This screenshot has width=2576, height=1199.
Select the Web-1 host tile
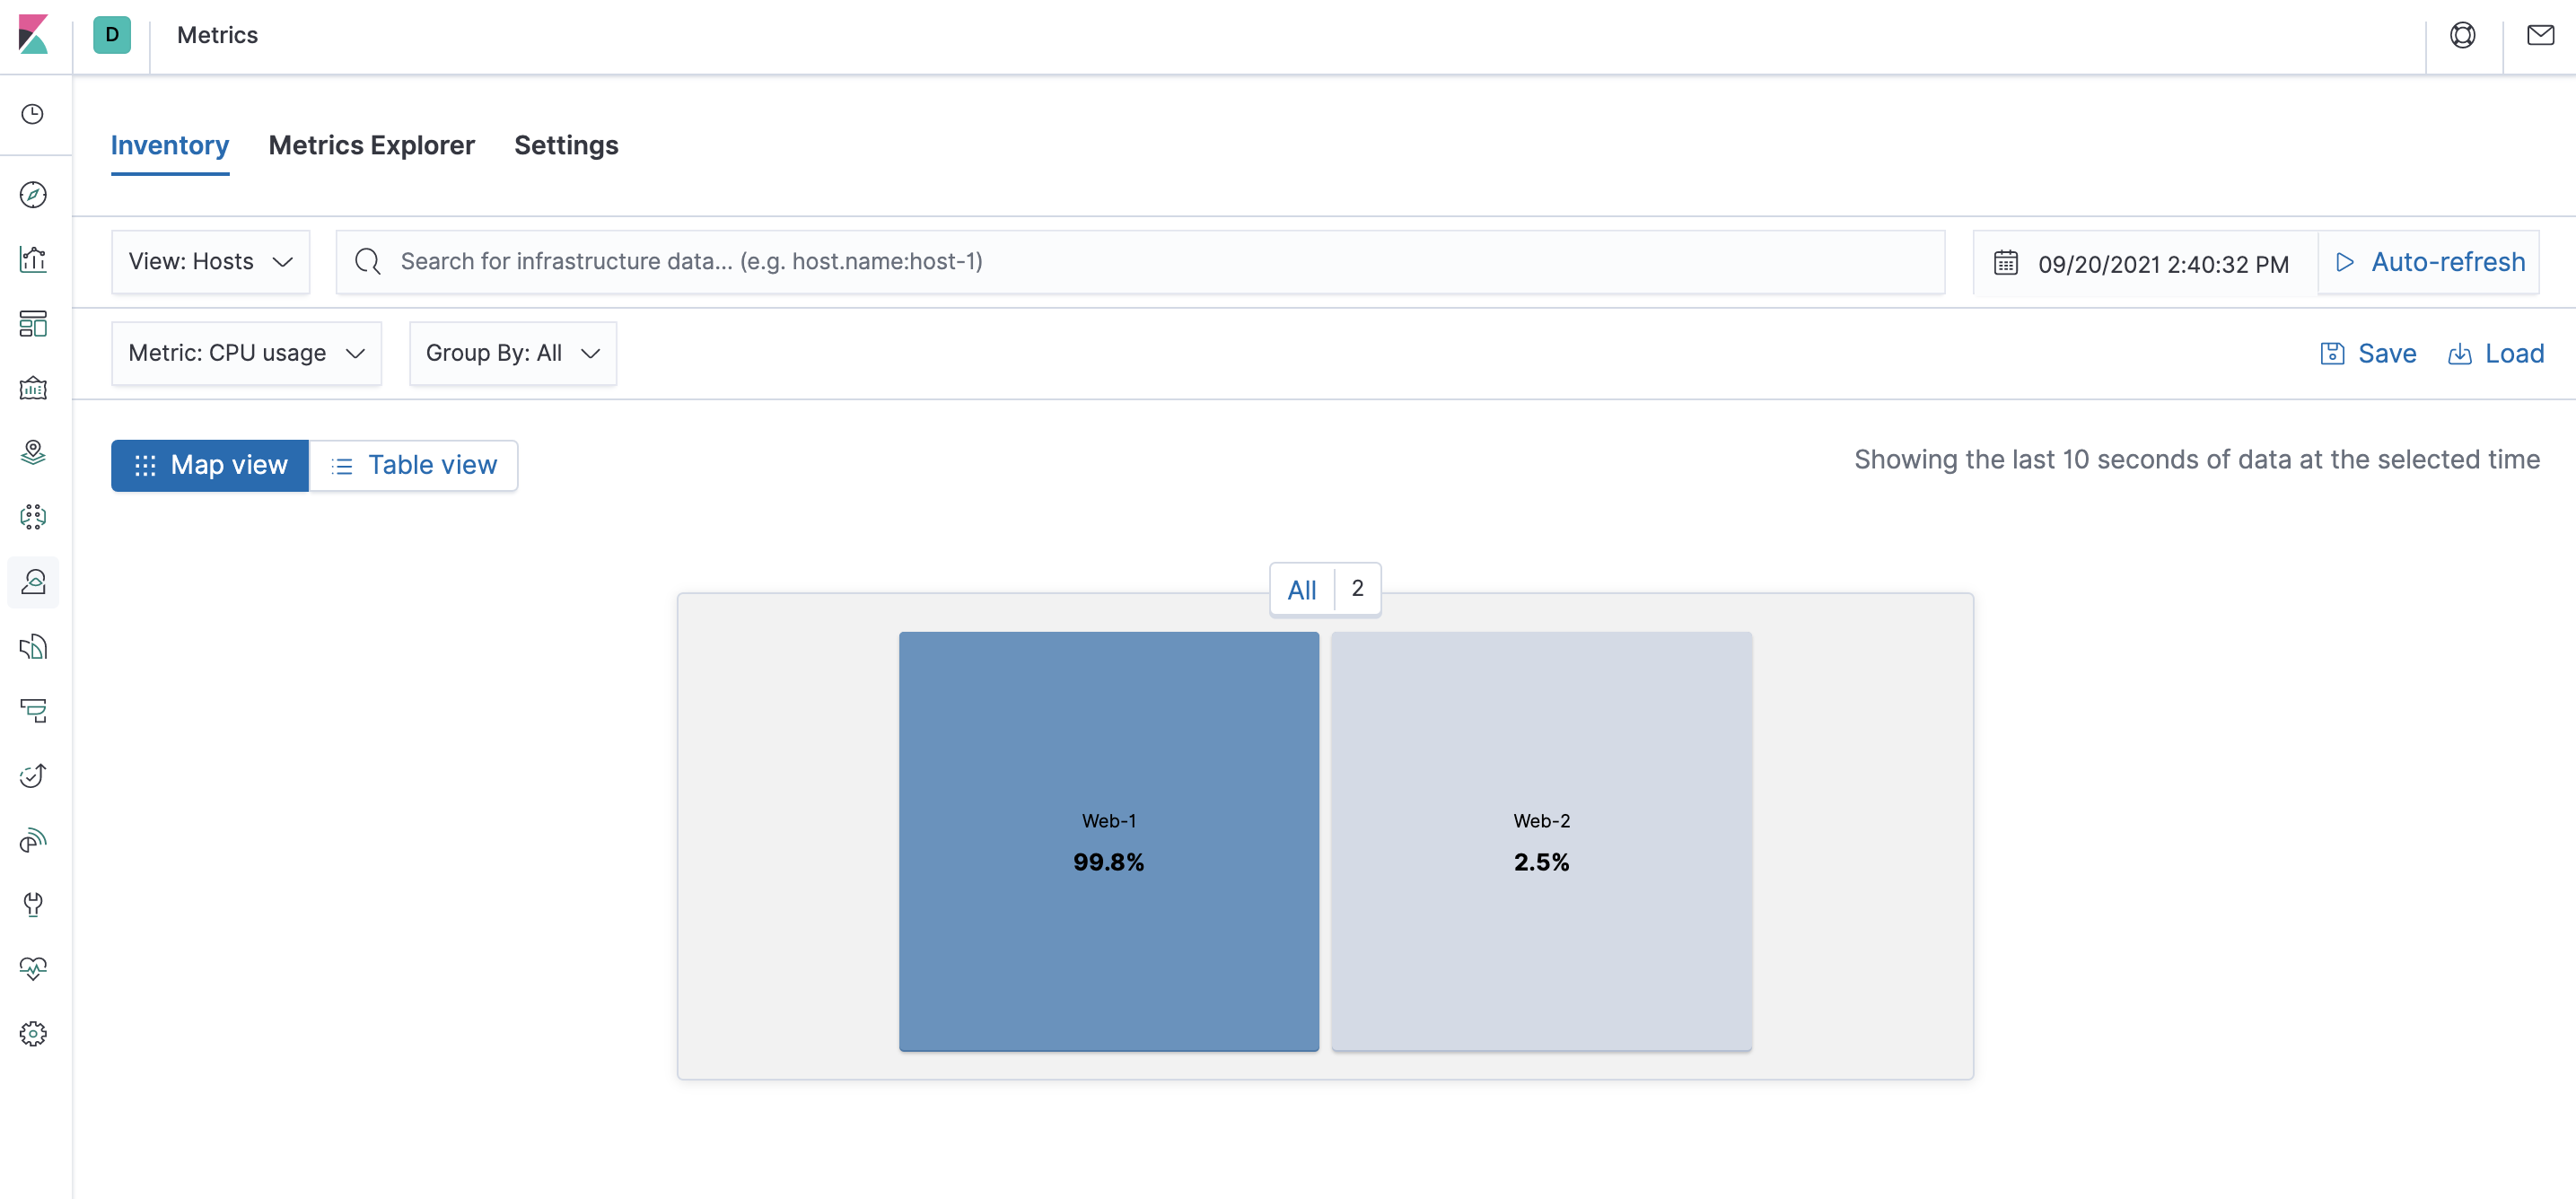click(x=1109, y=841)
